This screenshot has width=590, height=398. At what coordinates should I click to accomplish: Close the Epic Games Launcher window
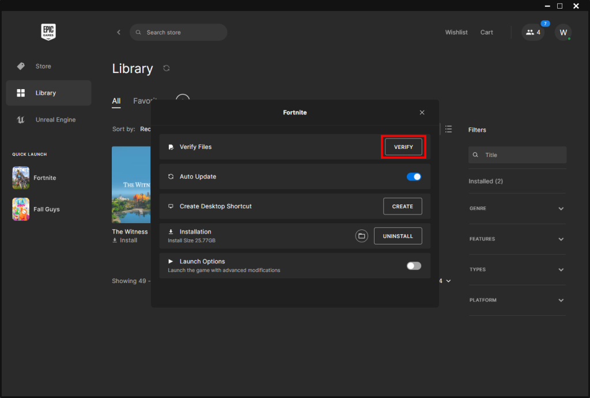click(576, 6)
